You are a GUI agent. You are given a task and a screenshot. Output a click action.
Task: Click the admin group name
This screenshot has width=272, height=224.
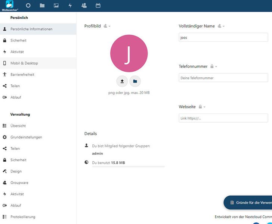point(97,153)
